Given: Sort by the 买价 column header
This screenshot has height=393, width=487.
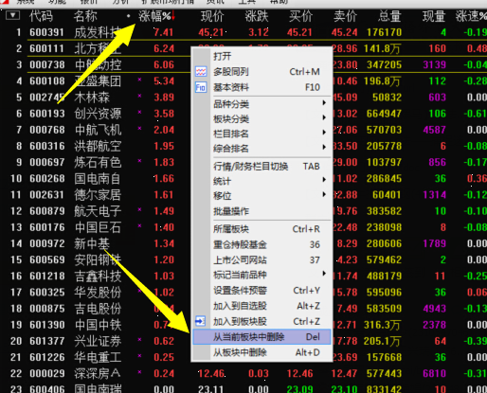Looking at the screenshot, I should (301, 16).
